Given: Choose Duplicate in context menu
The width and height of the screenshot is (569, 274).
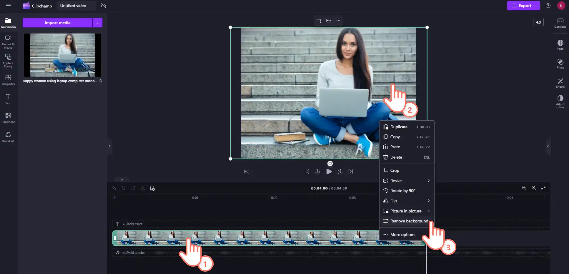Looking at the screenshot, I should 407,127.
